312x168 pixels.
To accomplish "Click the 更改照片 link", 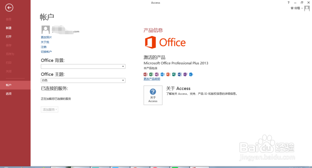I will 46,37.
